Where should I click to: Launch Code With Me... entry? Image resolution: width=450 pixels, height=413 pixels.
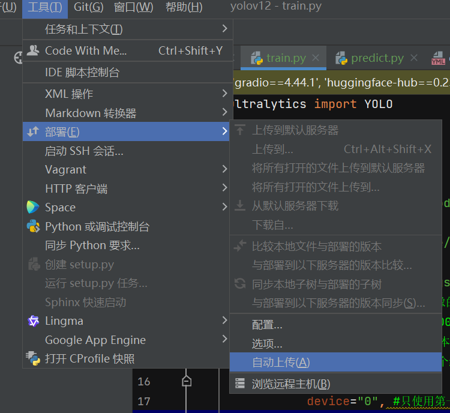pyautogui.click(x=128, y=50)
